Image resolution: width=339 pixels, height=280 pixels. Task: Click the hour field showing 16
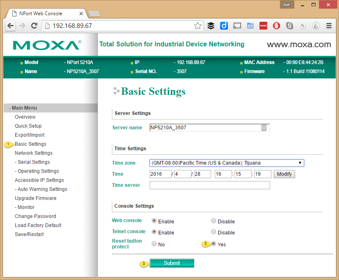(223, 174)
